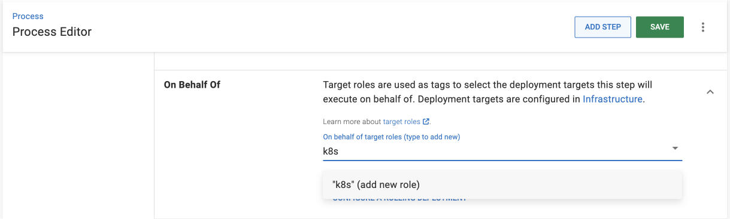Save the deployment process
The height and width of the screenshot is (219, 730).
pyautogui.click(x=659, y=27)
